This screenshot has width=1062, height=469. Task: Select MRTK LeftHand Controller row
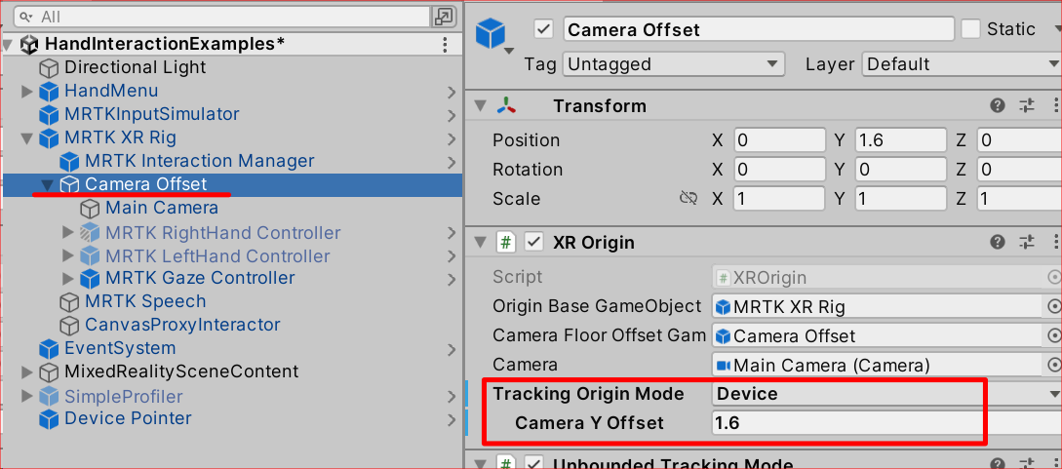pyautogui.click(x=217, y=256)
